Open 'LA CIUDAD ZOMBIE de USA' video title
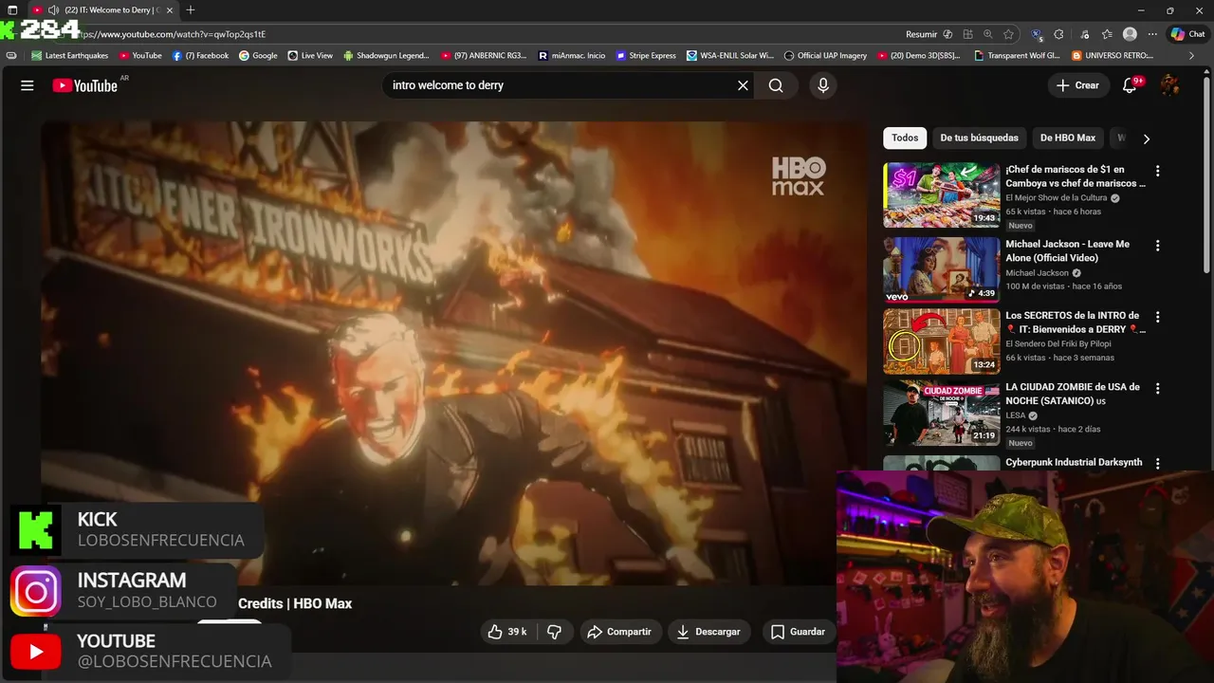Viewport: 1214px width, 683px height. [x=1073, y=394]
